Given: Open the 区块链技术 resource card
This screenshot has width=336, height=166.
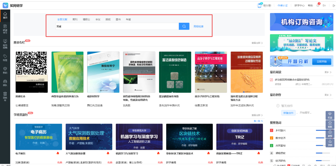Looking at the screenshot, I should point(189,137).
